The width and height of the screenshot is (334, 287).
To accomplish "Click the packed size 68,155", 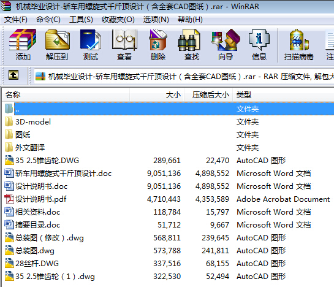I will point(218,264).
